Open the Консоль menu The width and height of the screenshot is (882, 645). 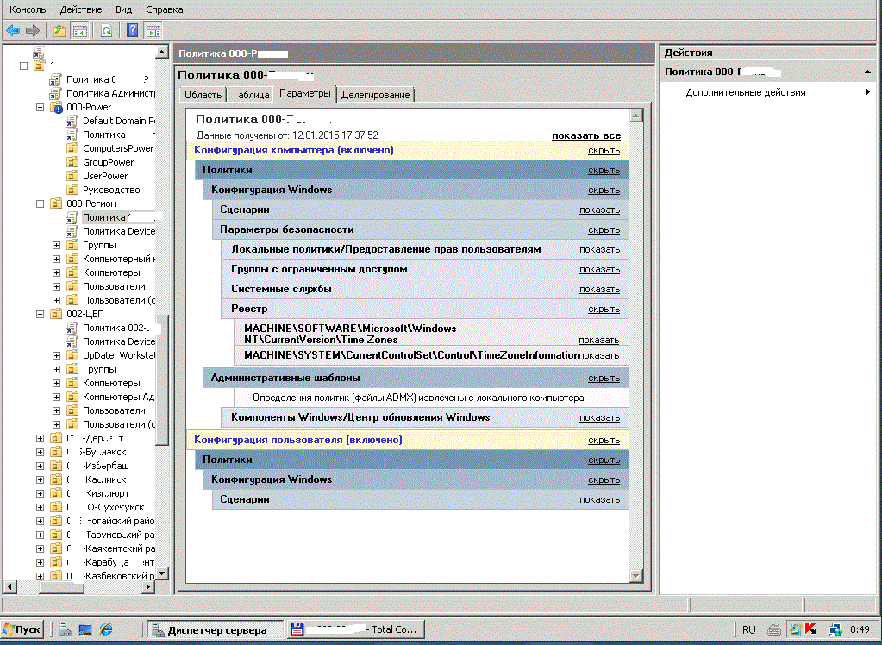click(28, 9)
